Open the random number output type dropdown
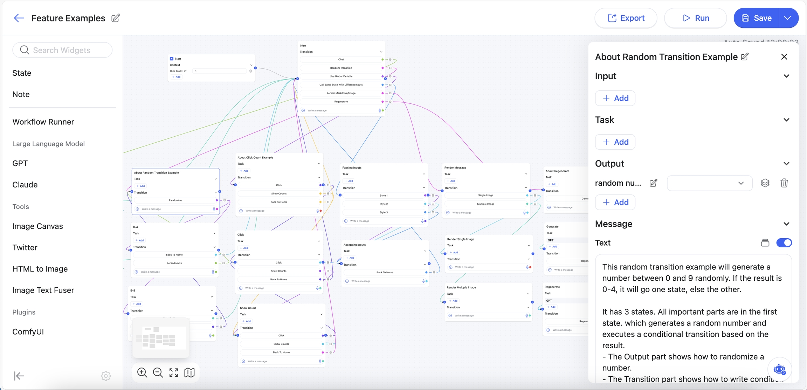The width and height of the screenshot is (807, 390). 709,183
